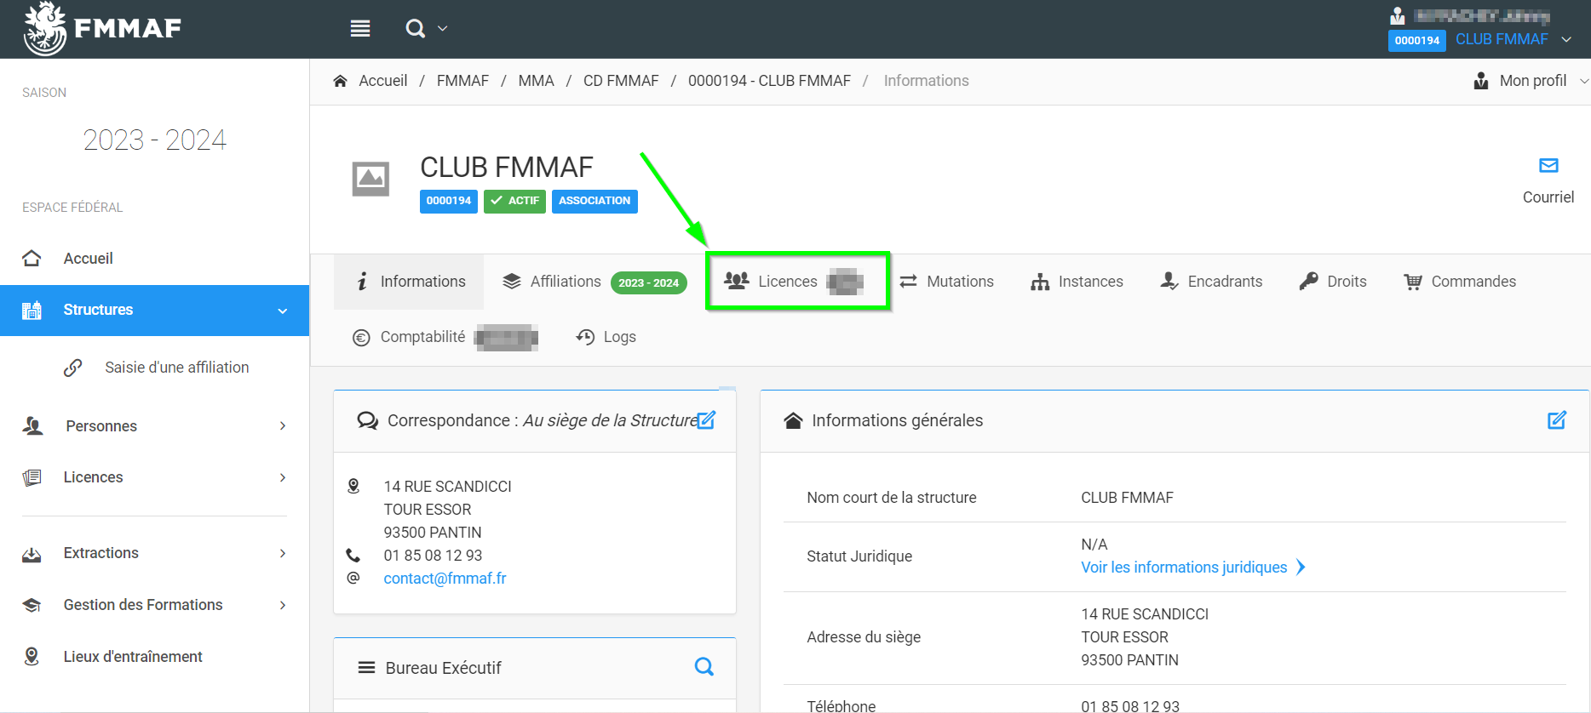Screen dimensions: 1591x713
Task: Go to Accueil breadcrumb link
Action: (x=383, y=81)
